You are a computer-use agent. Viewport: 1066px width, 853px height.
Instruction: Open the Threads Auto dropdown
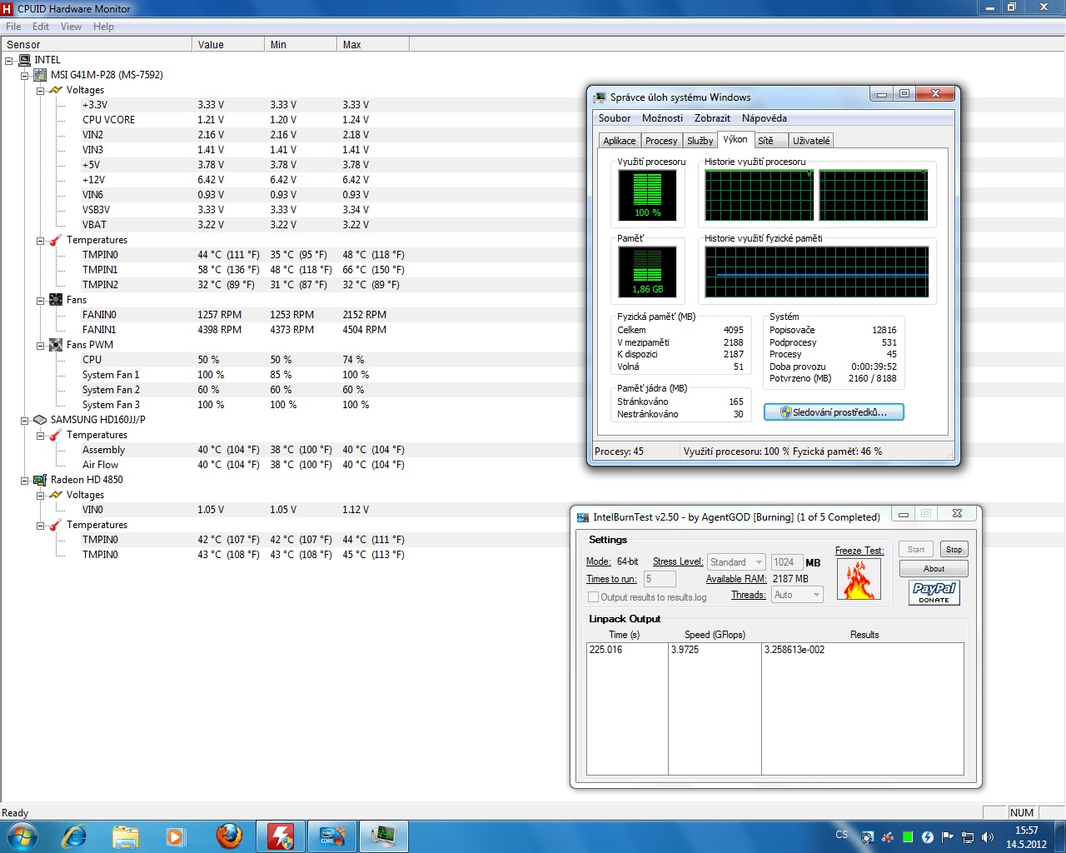point(797,595)
